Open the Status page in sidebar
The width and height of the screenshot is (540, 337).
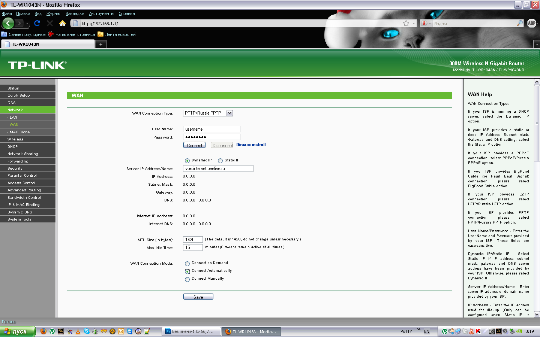28,88
